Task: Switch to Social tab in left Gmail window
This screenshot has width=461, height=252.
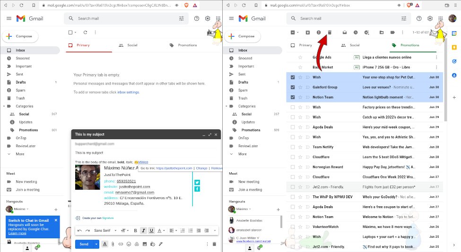Action: (129, 45)
